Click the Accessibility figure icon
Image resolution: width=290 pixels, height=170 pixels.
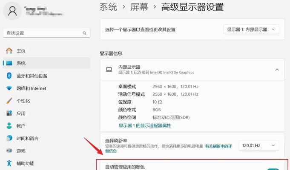(9, 163)
